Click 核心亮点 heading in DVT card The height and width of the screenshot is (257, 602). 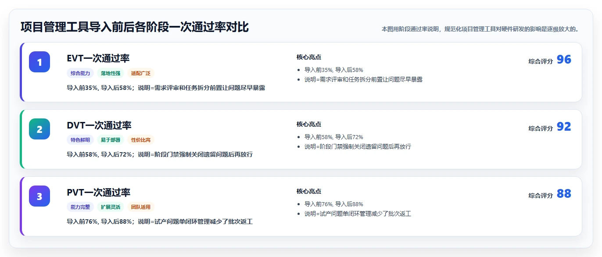309,124
